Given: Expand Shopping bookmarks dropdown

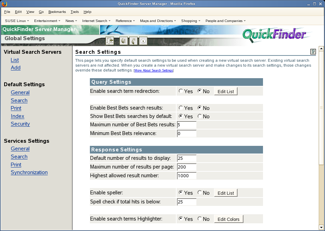Looking at the screenshot, I should click(191, 21).
